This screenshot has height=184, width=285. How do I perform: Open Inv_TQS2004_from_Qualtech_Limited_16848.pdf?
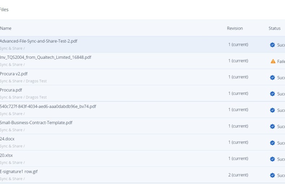click(x=45, y=57)
